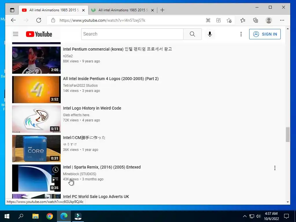Close the second browser tab
Screen dimensions: 296x222
coord(152,10)
